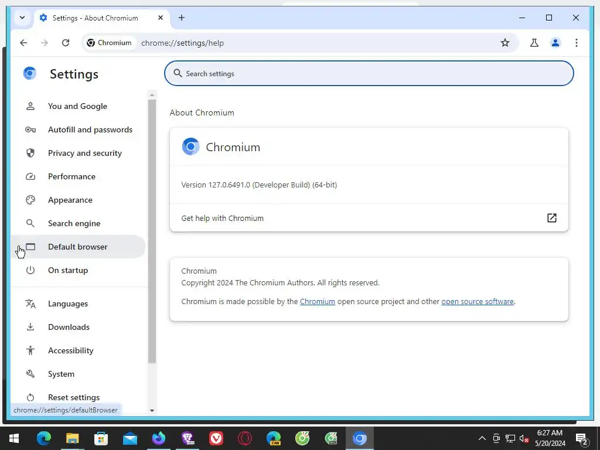600x450 pixels.
Task: Open the three-dot Chromium menu
Action: (x=577, y=43)
